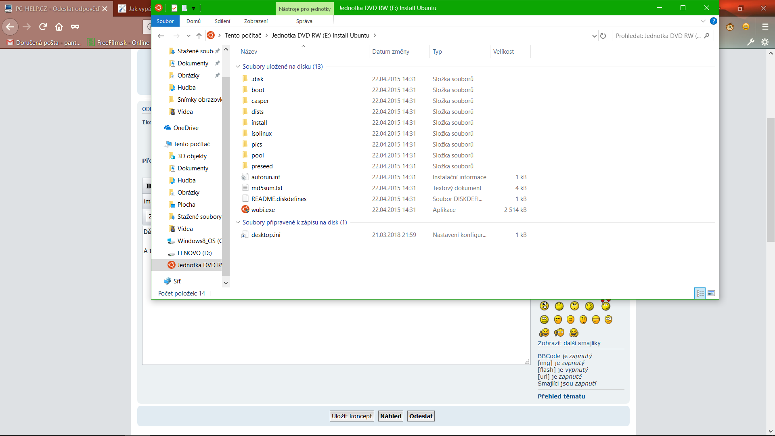This screenshot has height=436, width=775.
Task: Expand the ribbon with chevron arrow
Action: [x=703, y=21]
